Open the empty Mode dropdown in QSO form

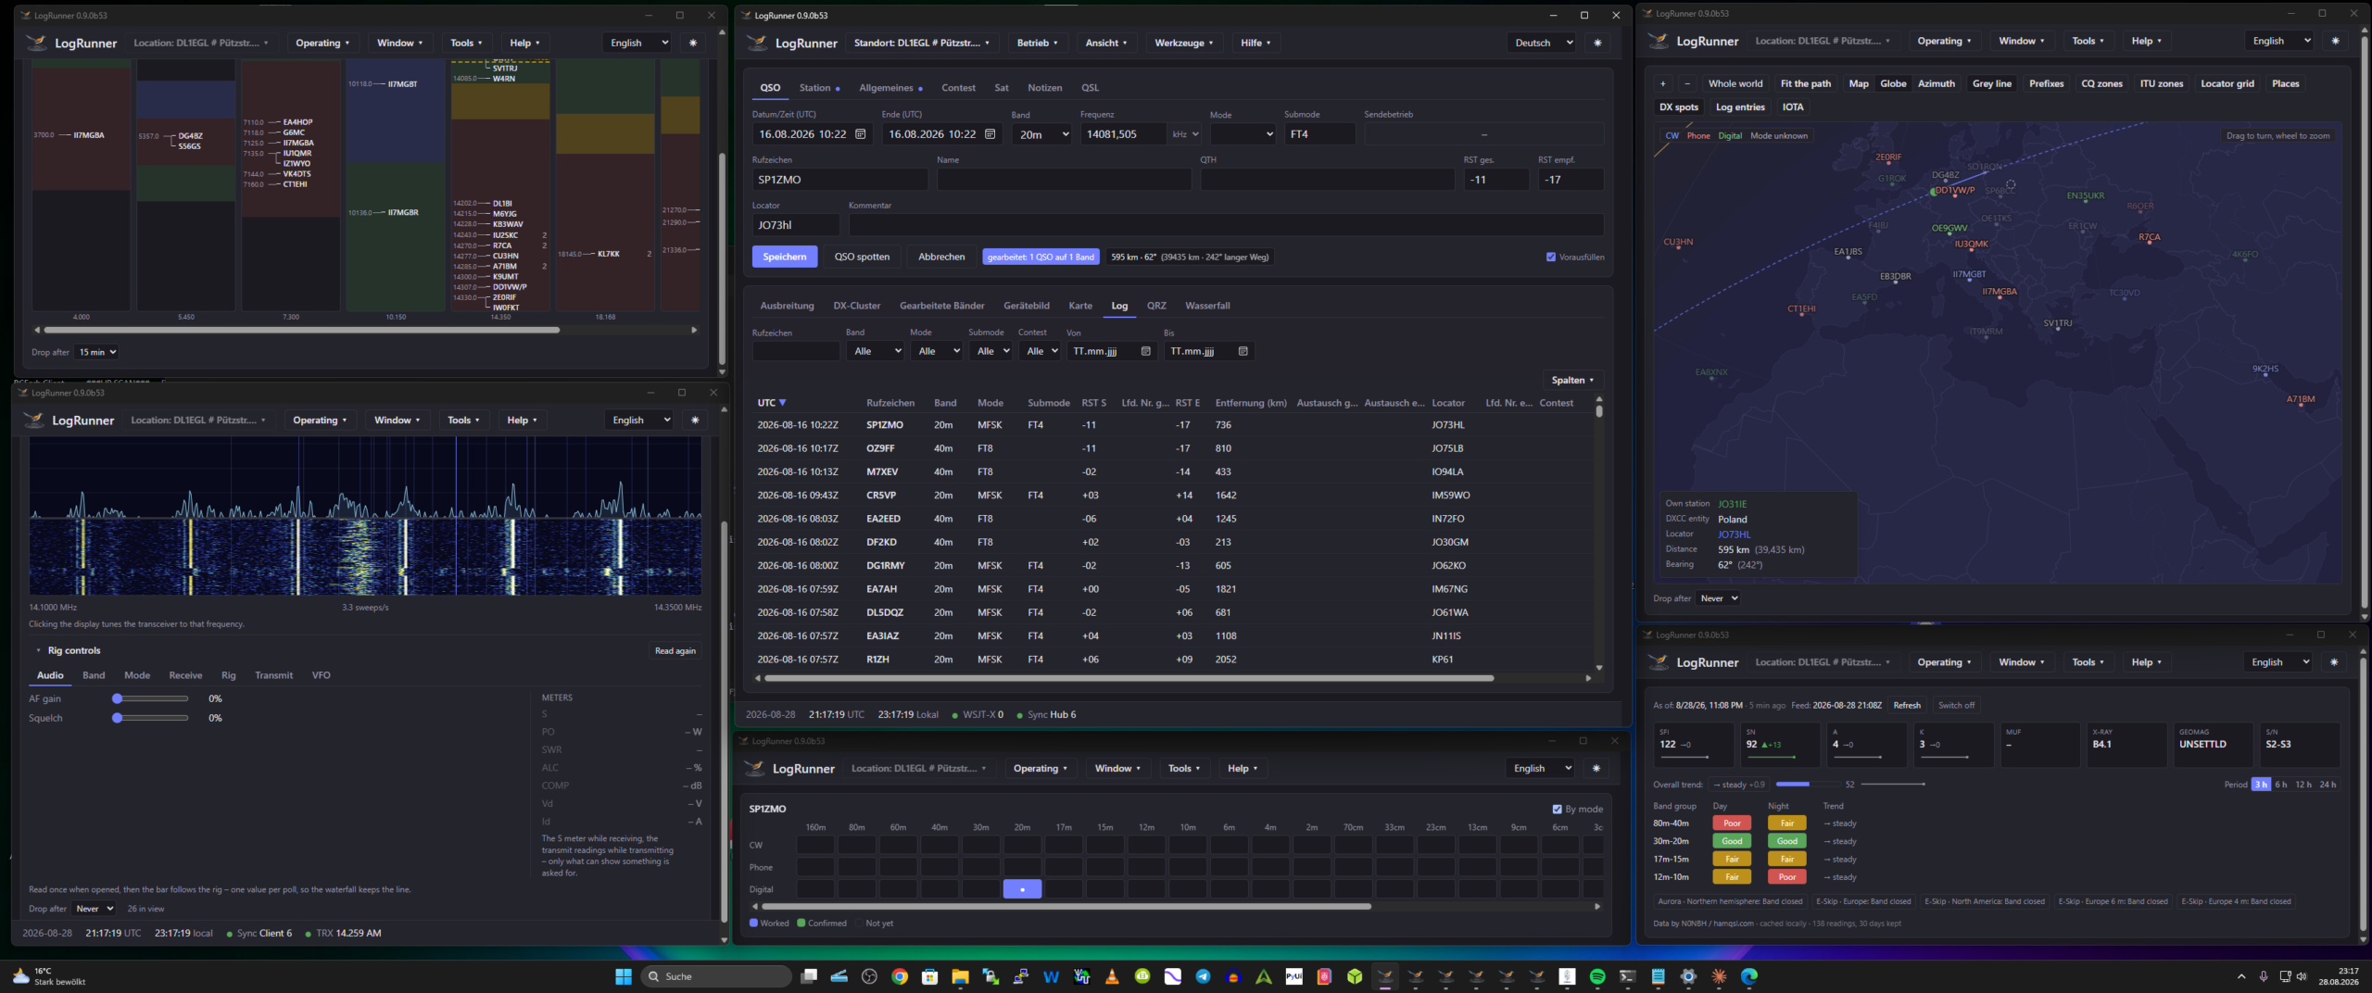(x=1244, y=134)
